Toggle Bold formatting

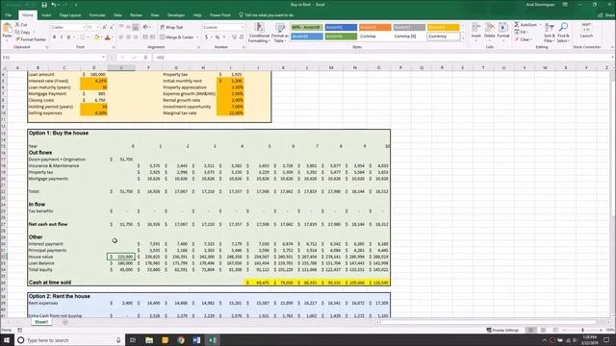click(x=54, y=37)
